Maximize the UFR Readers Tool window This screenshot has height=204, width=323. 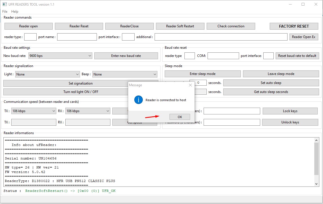tap(303, 4)
